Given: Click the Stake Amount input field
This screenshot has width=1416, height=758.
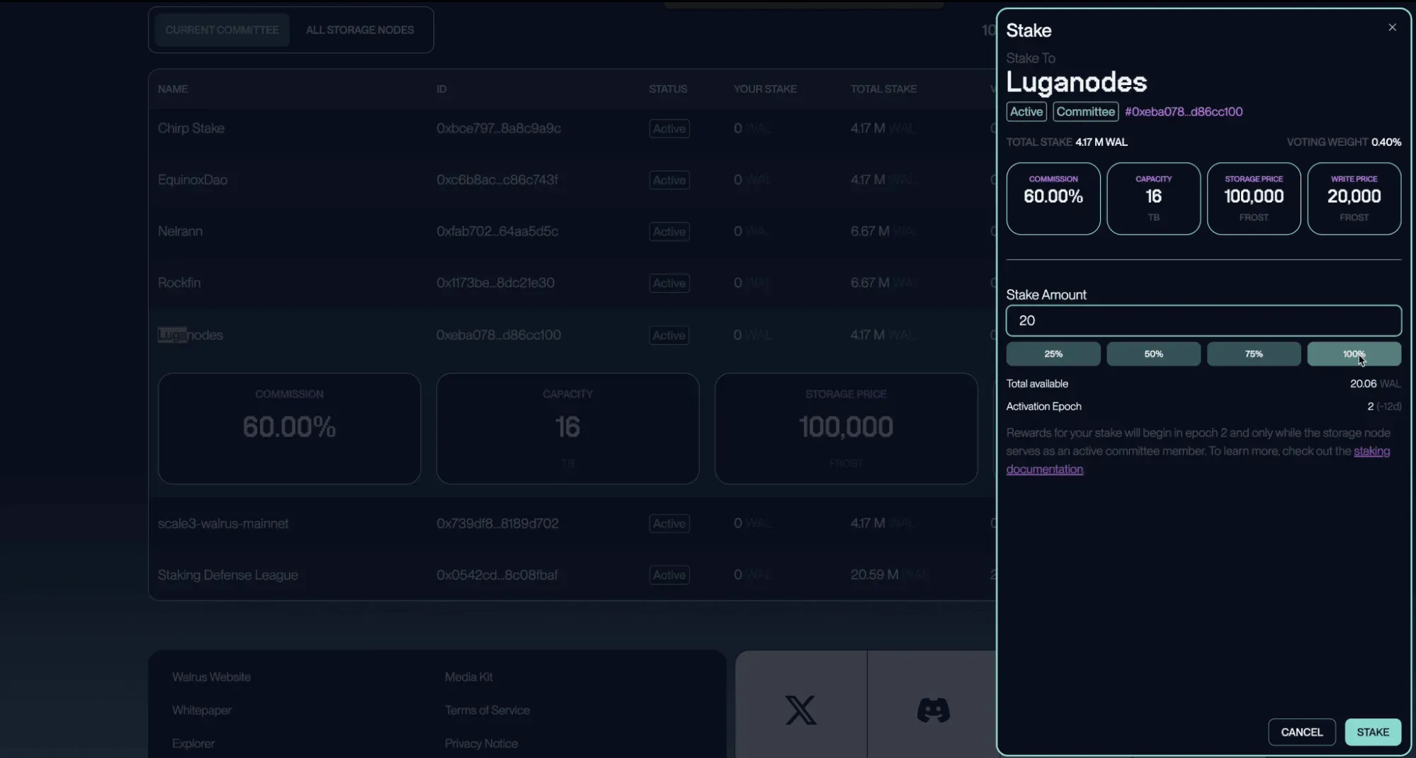Looking at the screenshot, I should click(x=1203, y=321).
